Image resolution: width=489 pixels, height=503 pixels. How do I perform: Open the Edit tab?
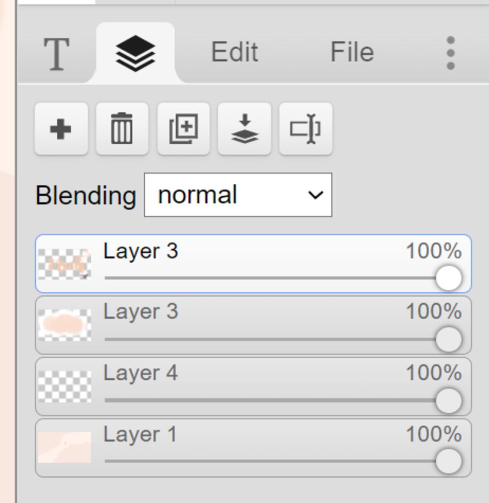coord(234,52)
